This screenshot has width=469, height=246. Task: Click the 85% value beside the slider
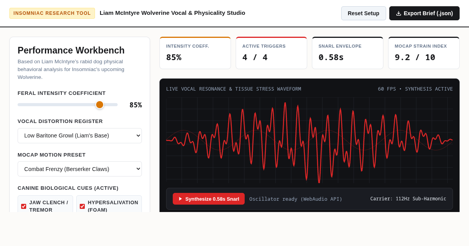tap(136, 105)
